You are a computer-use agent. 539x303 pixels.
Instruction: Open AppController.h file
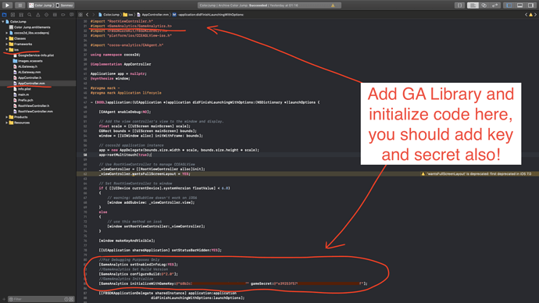pos(27,77)
